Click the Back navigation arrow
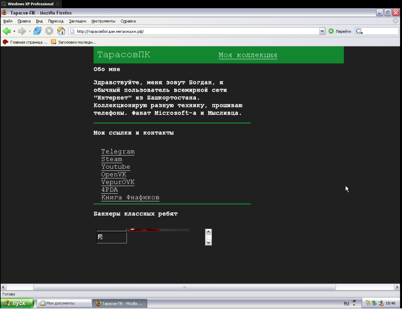Viewport: 402px width, 309px height. click(7, 31)
